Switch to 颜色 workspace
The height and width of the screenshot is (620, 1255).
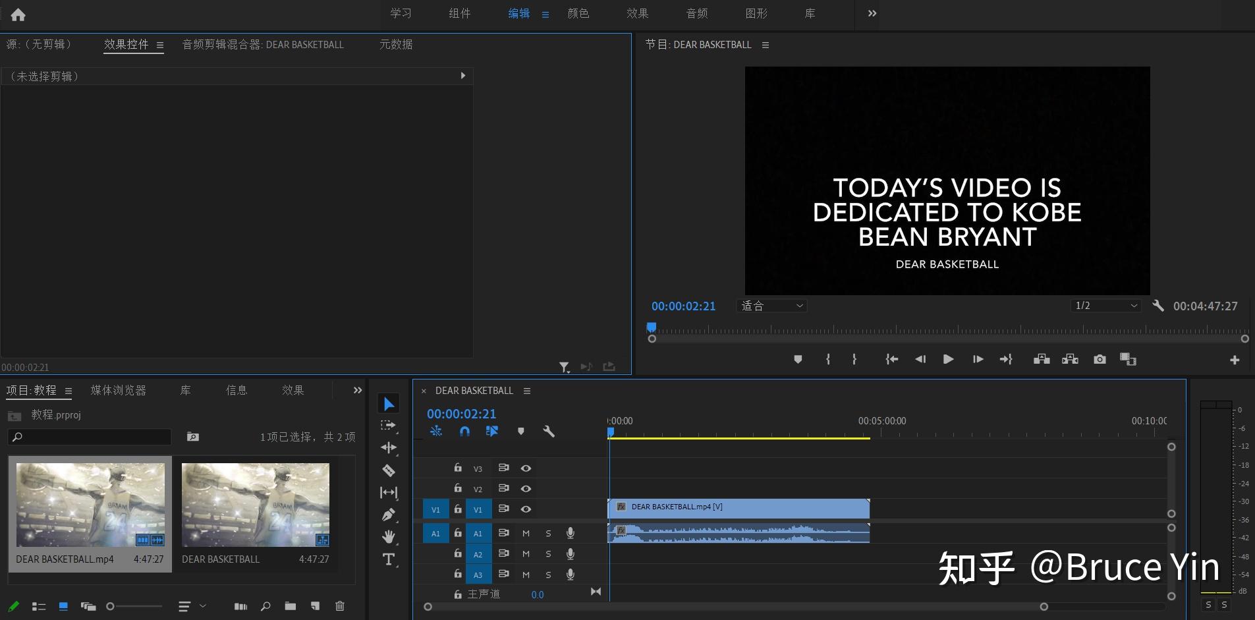(x=578, y=13)
